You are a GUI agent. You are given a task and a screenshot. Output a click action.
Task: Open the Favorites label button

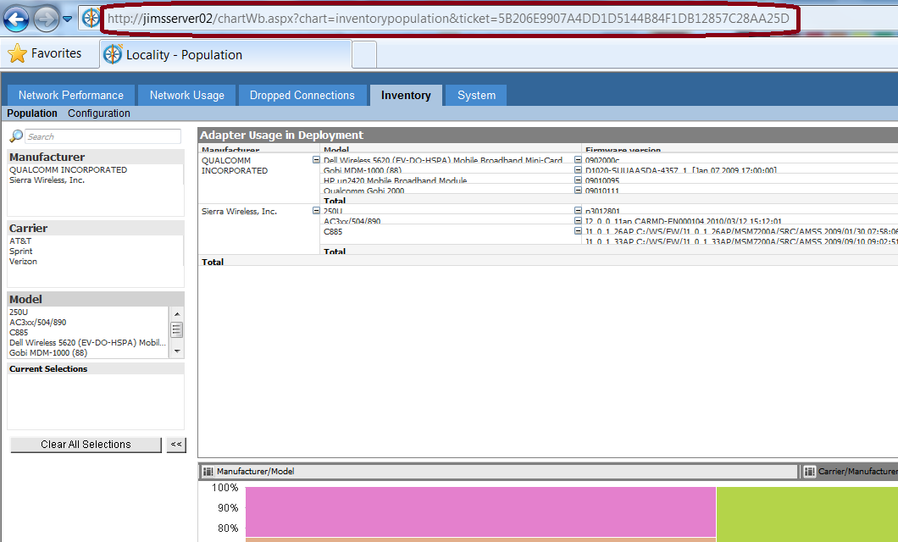tap(56, 53)
